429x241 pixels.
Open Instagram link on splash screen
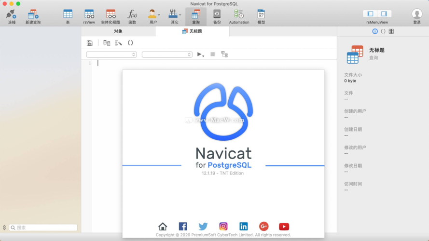pos(223,226)
